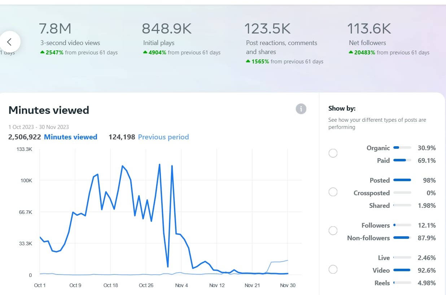
Task: Click green up arrow beside 1565%
Action: [x=248, y=62]
